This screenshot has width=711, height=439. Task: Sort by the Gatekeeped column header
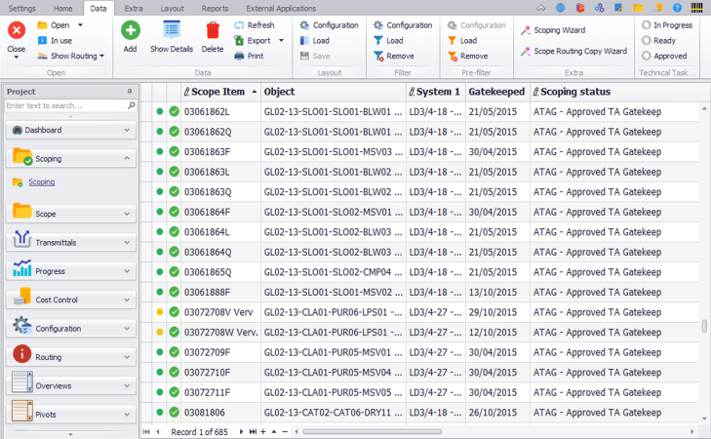(496, 92)
